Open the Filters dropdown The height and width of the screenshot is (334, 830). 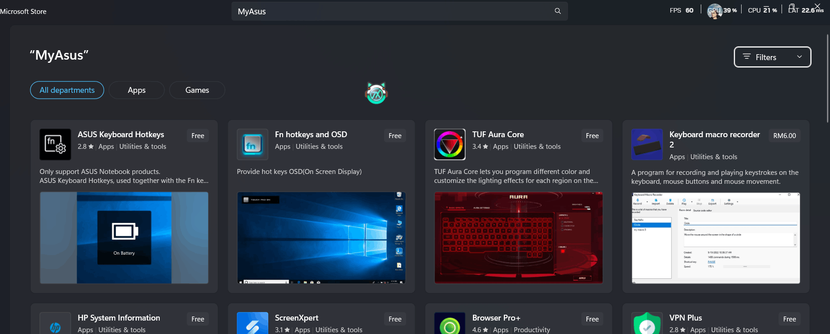click(x=773, y=57)
